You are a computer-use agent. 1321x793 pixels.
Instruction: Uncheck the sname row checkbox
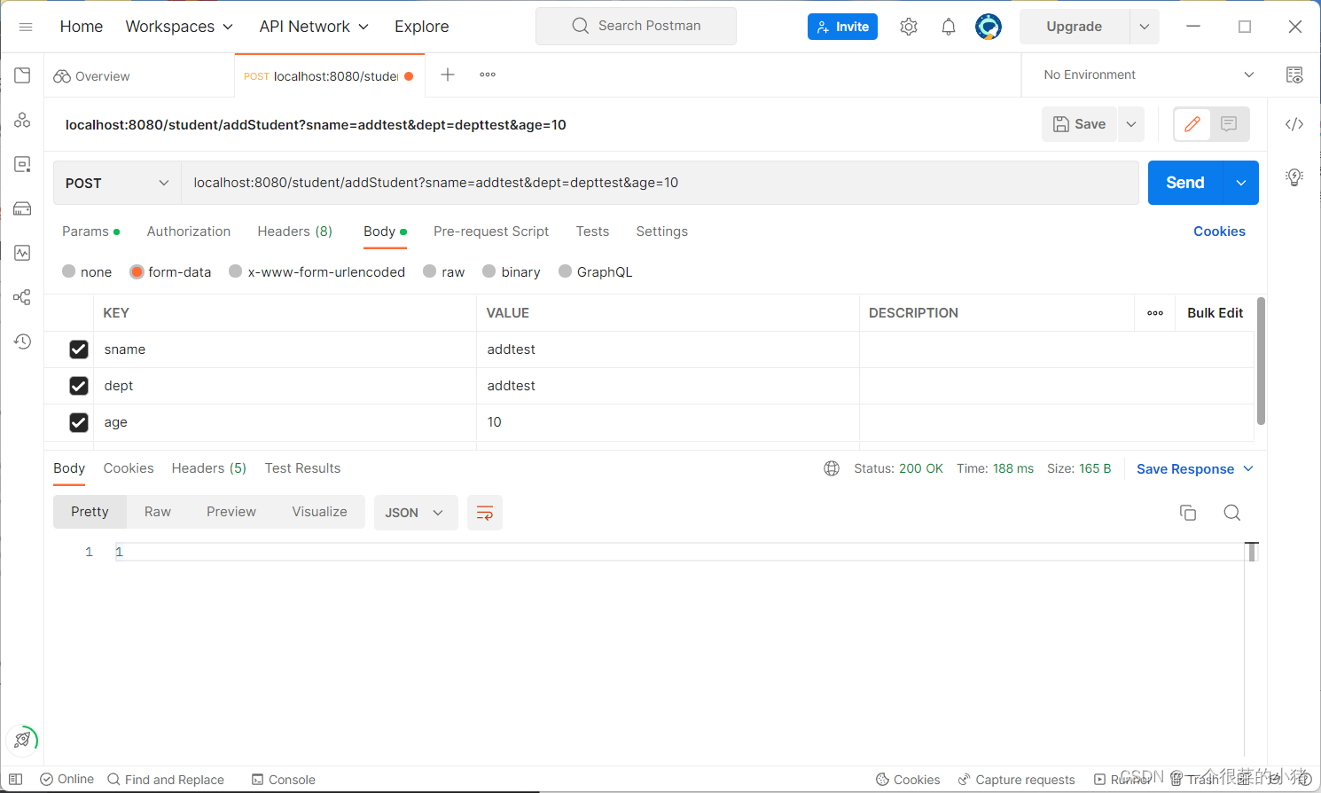79,349
